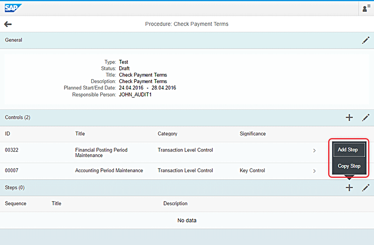The image size is (374, 245).
Task: Click the Category column header
Action: point(167,134)
